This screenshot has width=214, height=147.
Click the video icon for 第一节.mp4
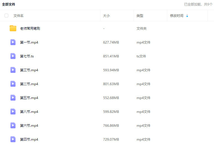13,42
